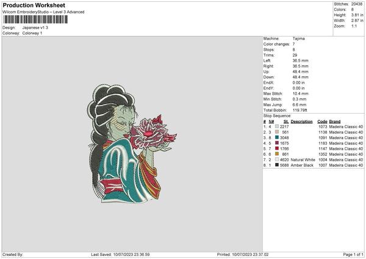366x259 pixels.
Task: Click the height value '3.81 in'
Action: tap(357, 15)
